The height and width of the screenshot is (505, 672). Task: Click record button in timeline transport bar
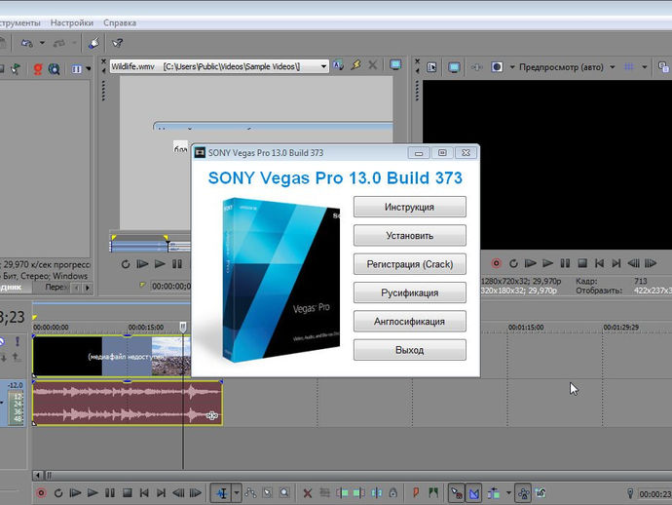coord(41,493)
